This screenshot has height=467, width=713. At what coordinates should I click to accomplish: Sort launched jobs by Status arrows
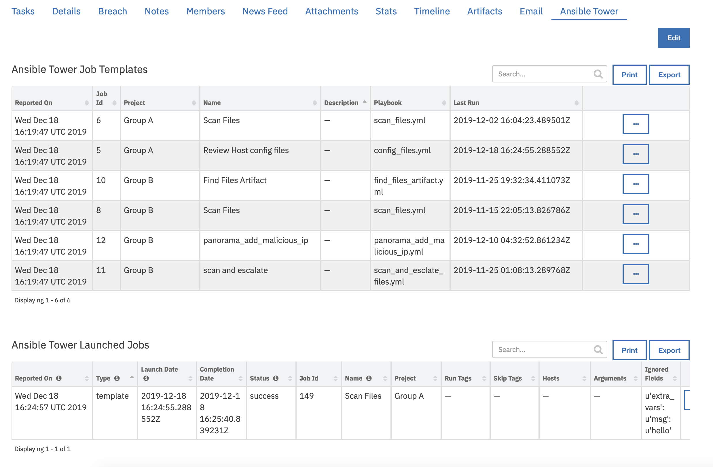[290, 379]
